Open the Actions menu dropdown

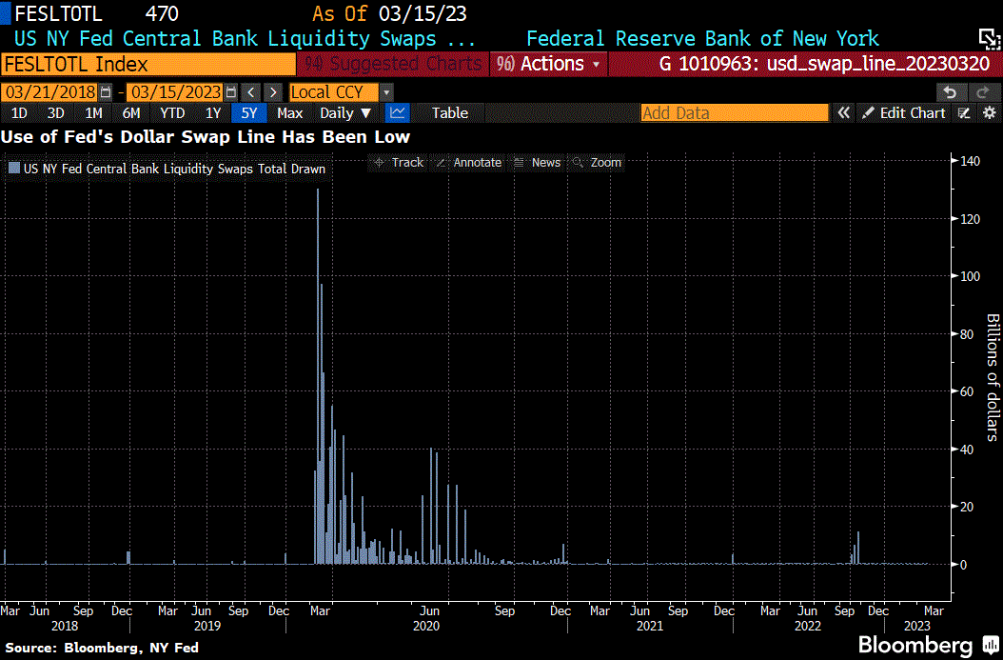click(549, 64)
